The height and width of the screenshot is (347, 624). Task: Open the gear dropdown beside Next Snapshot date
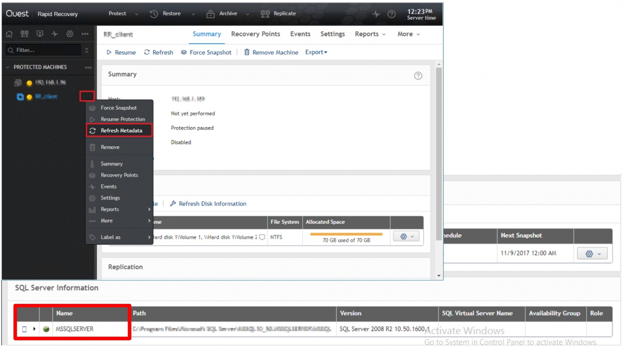tap(592, 254)
